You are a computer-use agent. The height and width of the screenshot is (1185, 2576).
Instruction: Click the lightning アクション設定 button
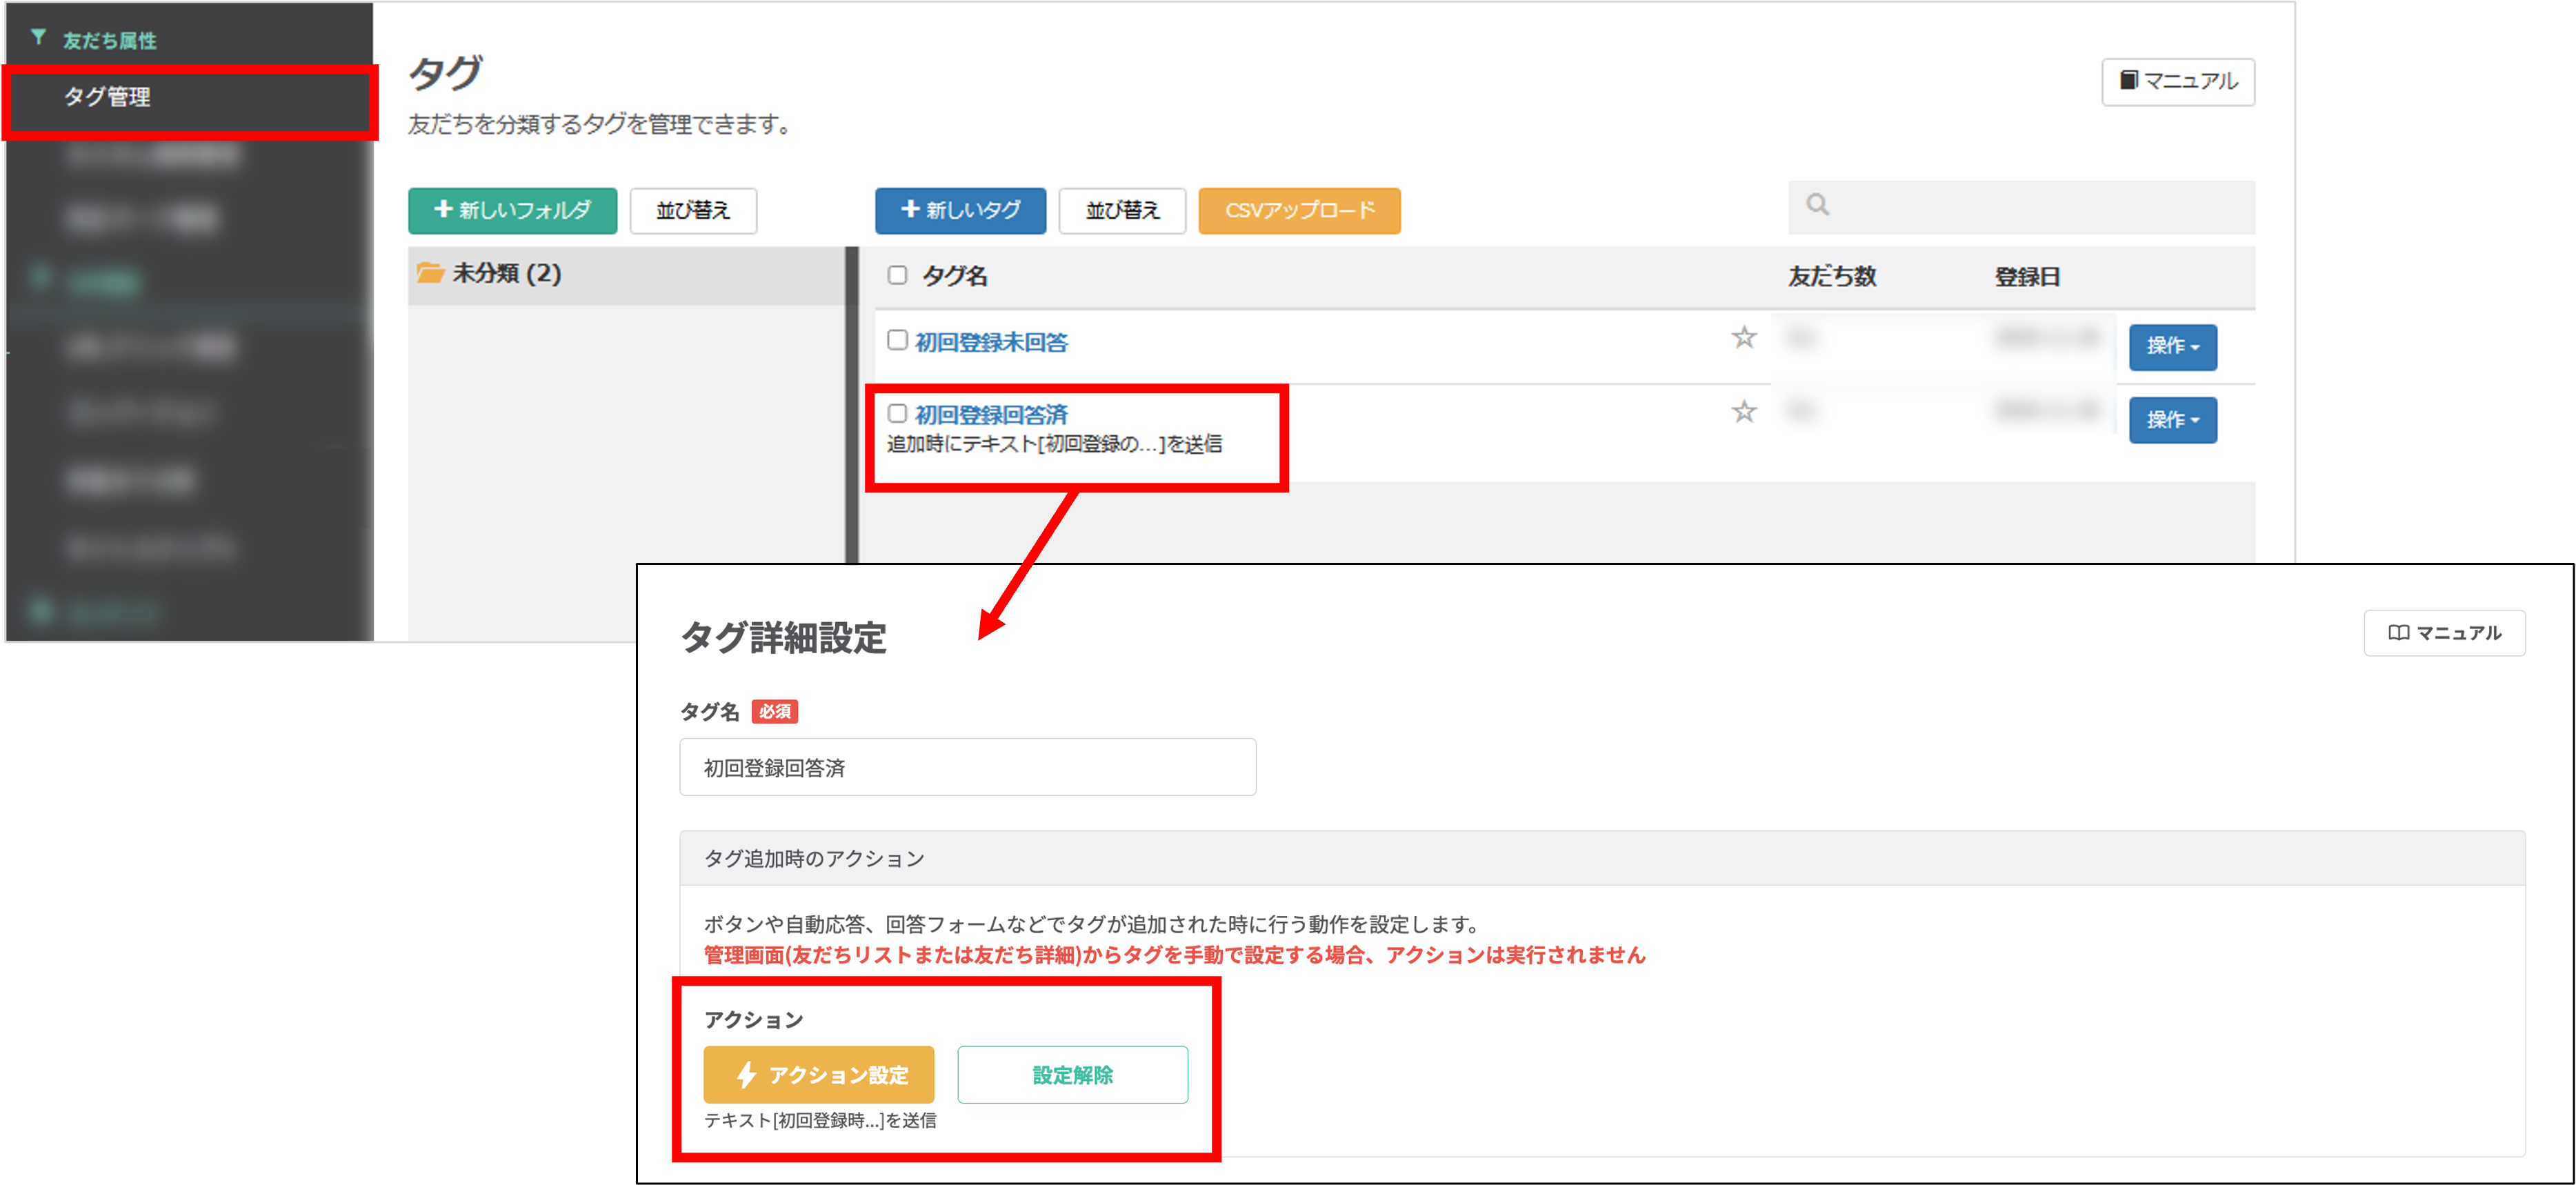point(818,1075)
